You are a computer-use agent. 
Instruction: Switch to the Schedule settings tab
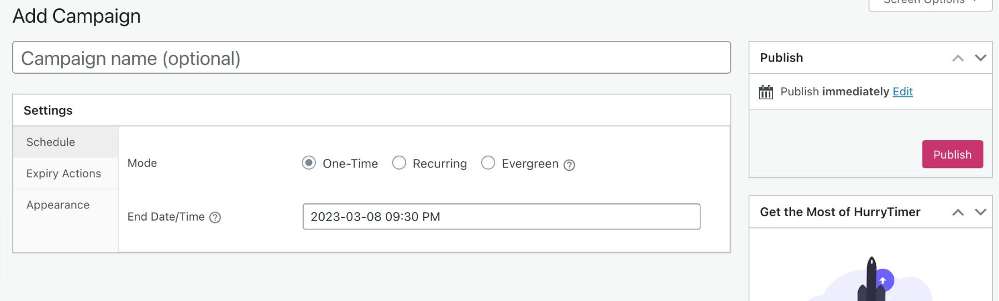tap(51, 142)
